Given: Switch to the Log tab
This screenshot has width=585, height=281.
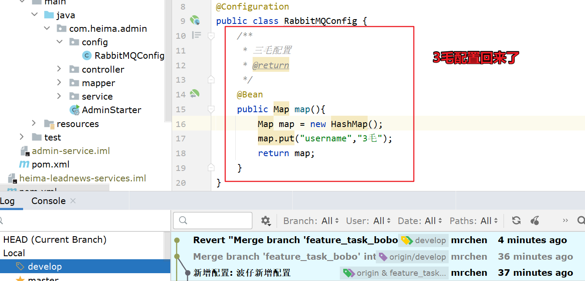Looking at the screenshot, I should [x=7, y=201].
